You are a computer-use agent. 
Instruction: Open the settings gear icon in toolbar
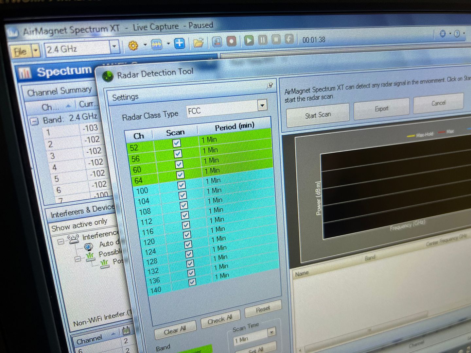point(133,45)
